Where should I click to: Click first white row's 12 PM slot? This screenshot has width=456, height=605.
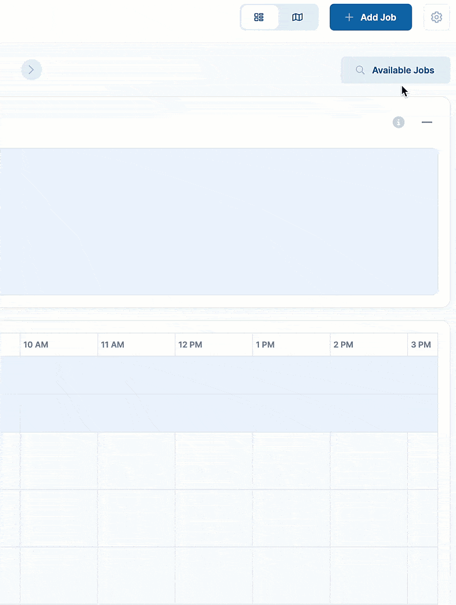pyautogui.click(x=213, y=461)
